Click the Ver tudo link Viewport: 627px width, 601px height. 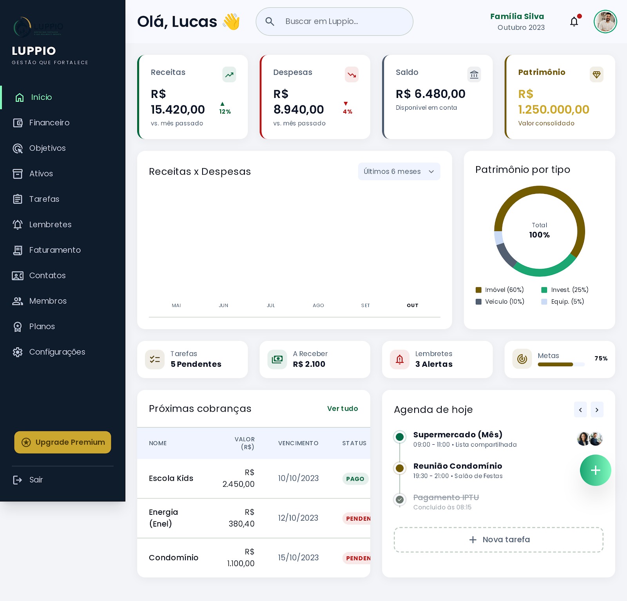point(342,409)
